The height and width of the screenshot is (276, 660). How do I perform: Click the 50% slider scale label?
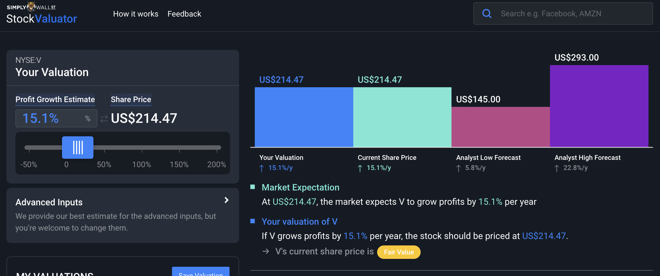point(104,164)
